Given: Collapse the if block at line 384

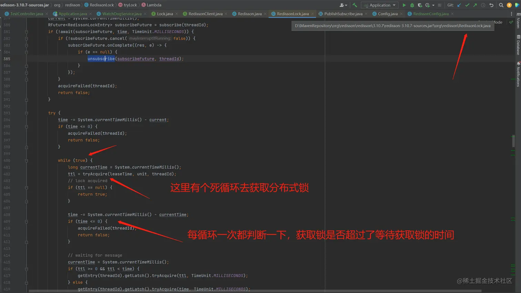Looking at the screenshot, I should 27,52.
